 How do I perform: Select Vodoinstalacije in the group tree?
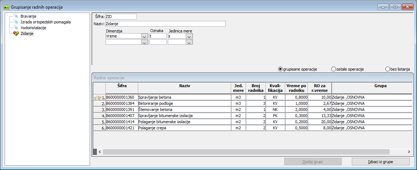tap(33, 28)
